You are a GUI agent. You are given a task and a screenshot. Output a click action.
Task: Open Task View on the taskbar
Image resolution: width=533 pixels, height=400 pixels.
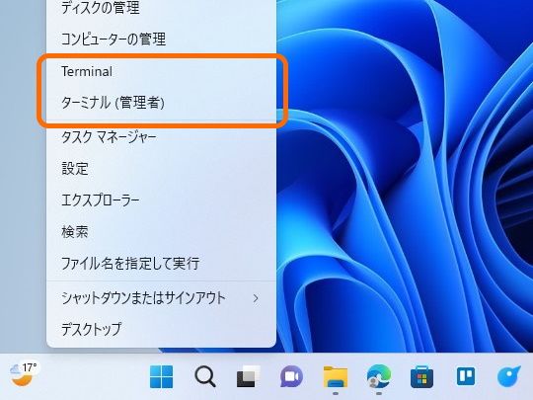point(249,376)
